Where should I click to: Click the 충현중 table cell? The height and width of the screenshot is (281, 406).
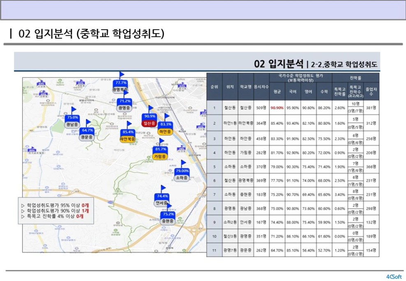pyautogui.click(x=245, y=195)
